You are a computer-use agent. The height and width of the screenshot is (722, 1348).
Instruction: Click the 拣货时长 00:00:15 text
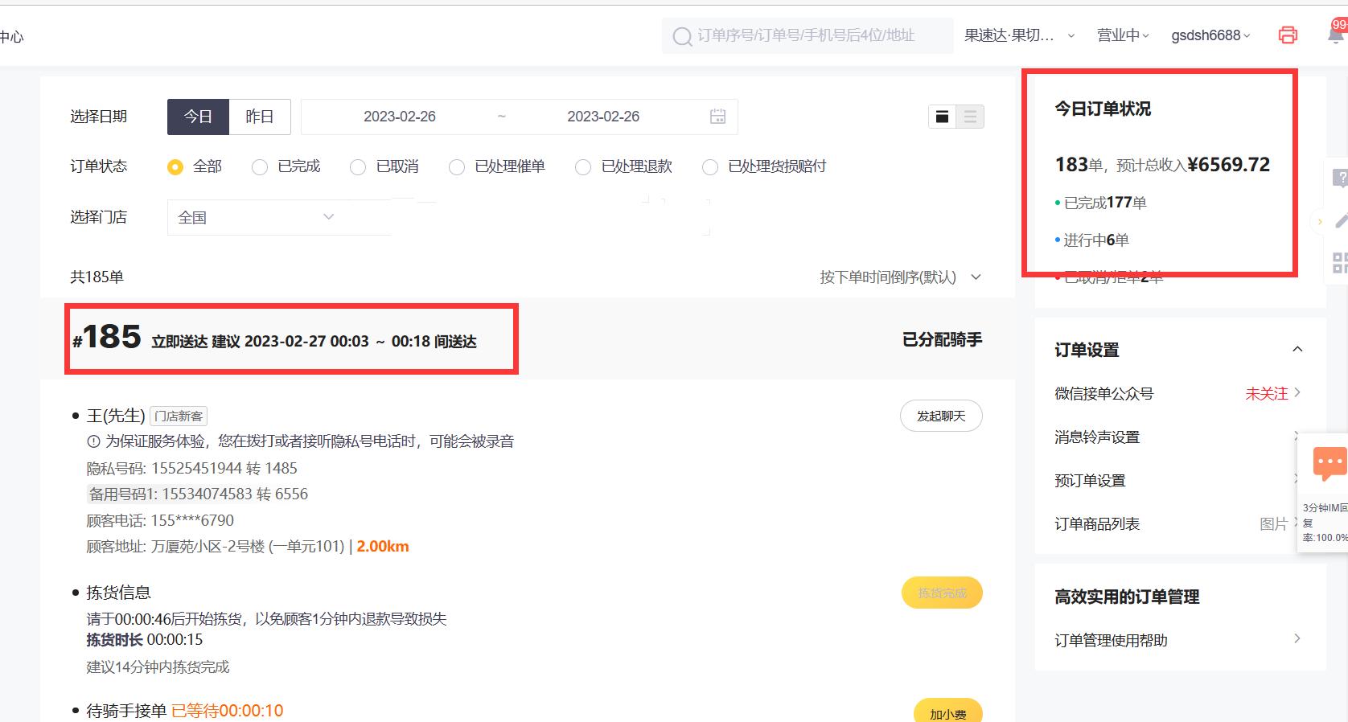point(145,640)
